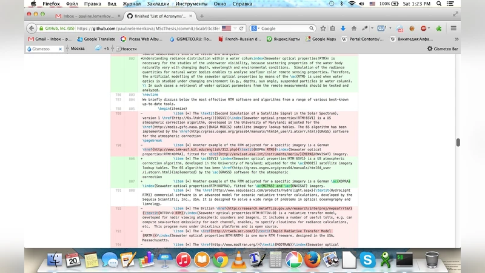Open Skype from the dock
Image resolution: width=485 pixels, height=273 pixels.
coord(367,260)
